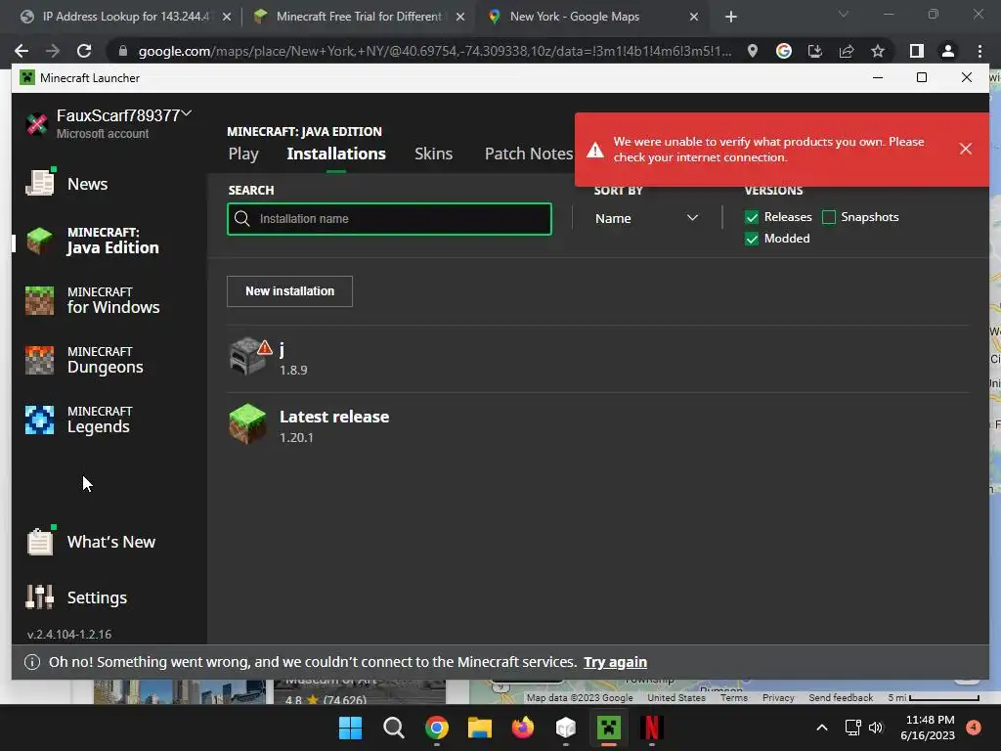
Task: Reload the Chrome page
Action: tap(84, 51)
